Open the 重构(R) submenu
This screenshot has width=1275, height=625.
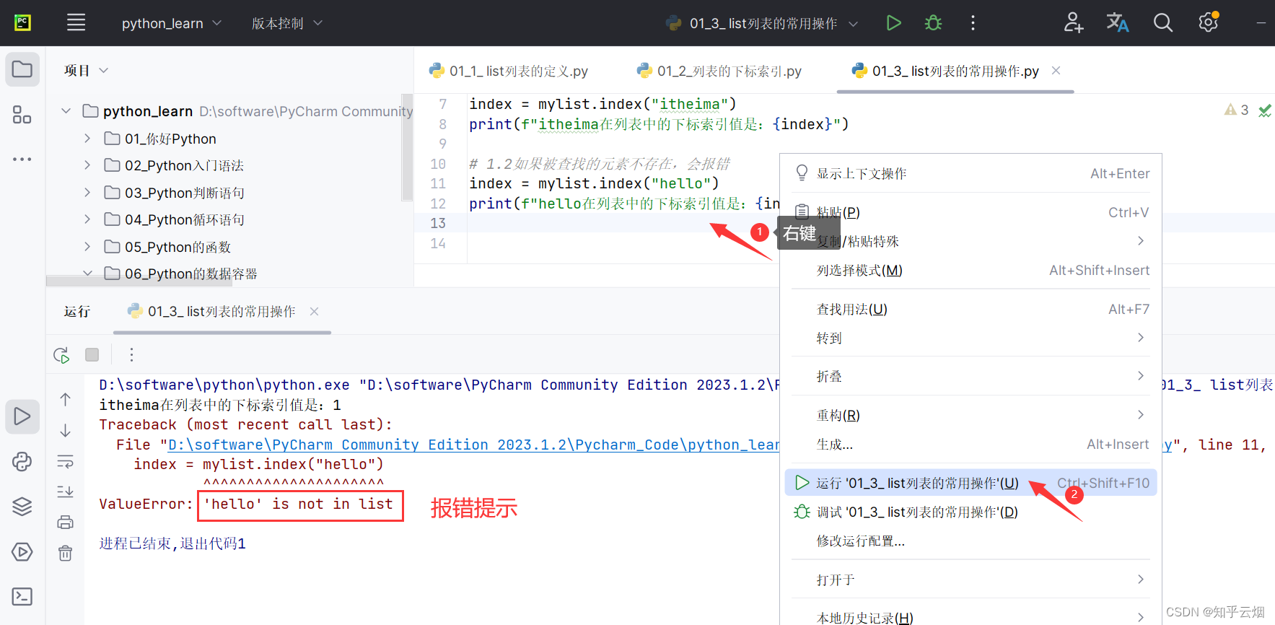[x=971, y=415]
